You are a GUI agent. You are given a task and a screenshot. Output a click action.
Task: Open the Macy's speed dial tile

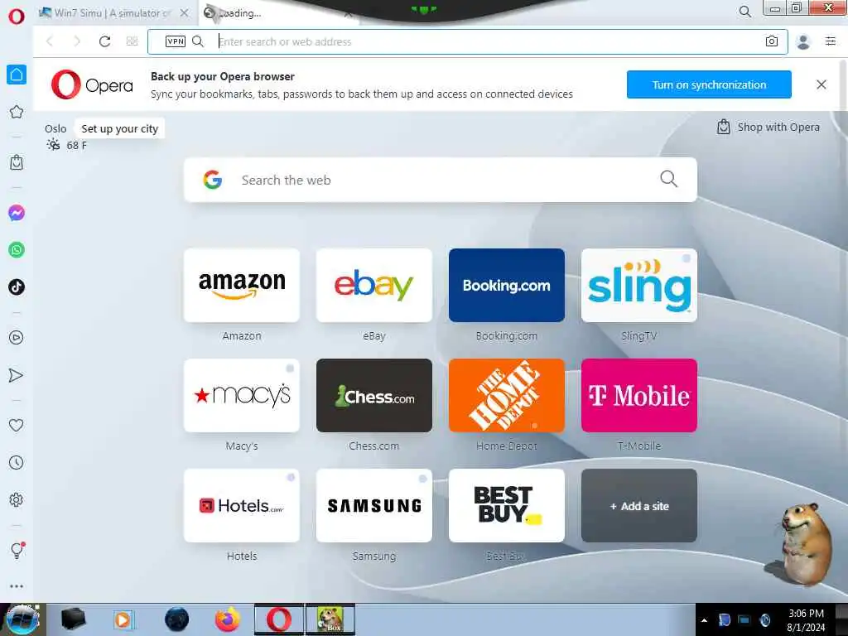tap(242, 395)
